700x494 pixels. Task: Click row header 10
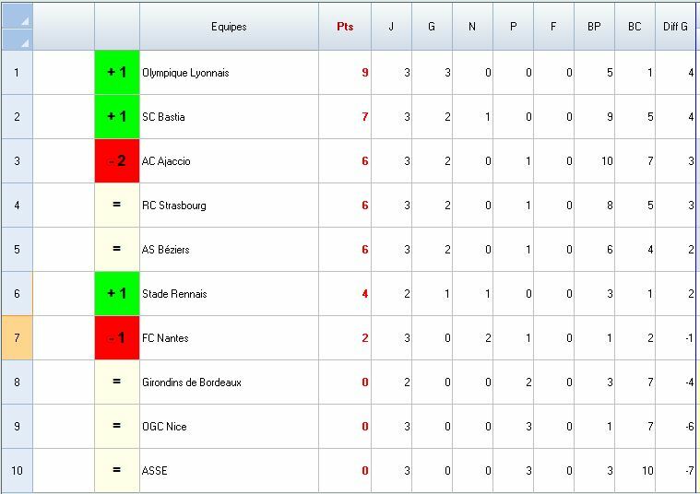[17, 471]
